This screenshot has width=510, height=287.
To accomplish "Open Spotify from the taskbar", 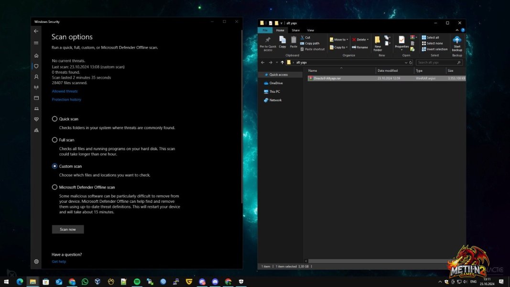I will 137,281.
